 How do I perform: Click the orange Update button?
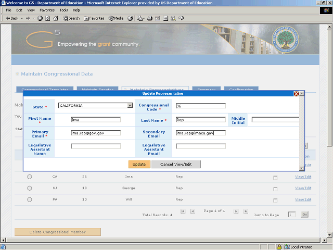tap(139, 164)
